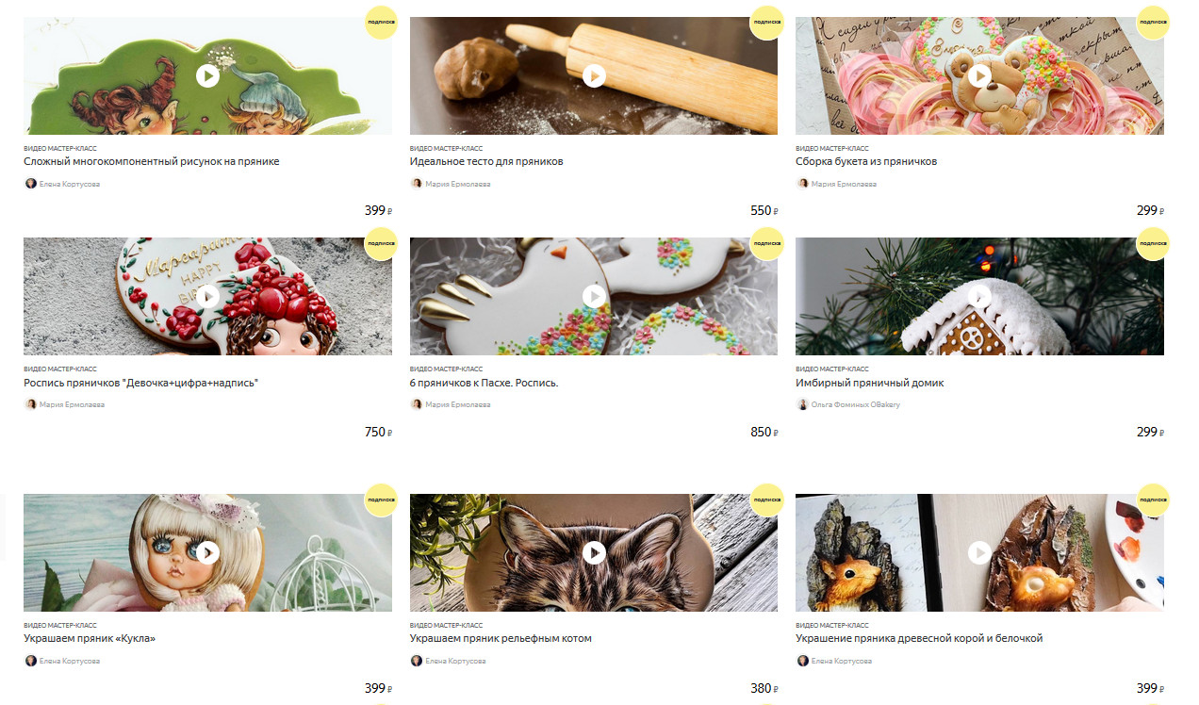This screenshot has height=705, width=1199.
Task: Open title "Сложный многокомпонентный рисунок на прянике"
Action: point(151,161)
